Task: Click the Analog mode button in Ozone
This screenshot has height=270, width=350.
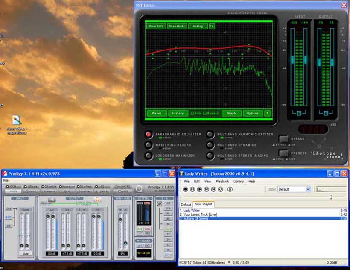Action: pos(198,26)
